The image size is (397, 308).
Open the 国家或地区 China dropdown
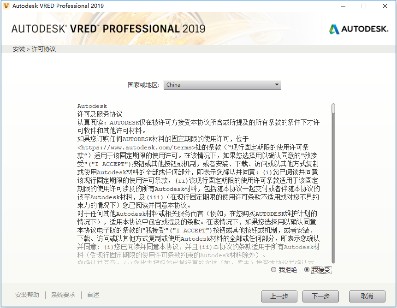pyautogui.click(x=222, y=85)
